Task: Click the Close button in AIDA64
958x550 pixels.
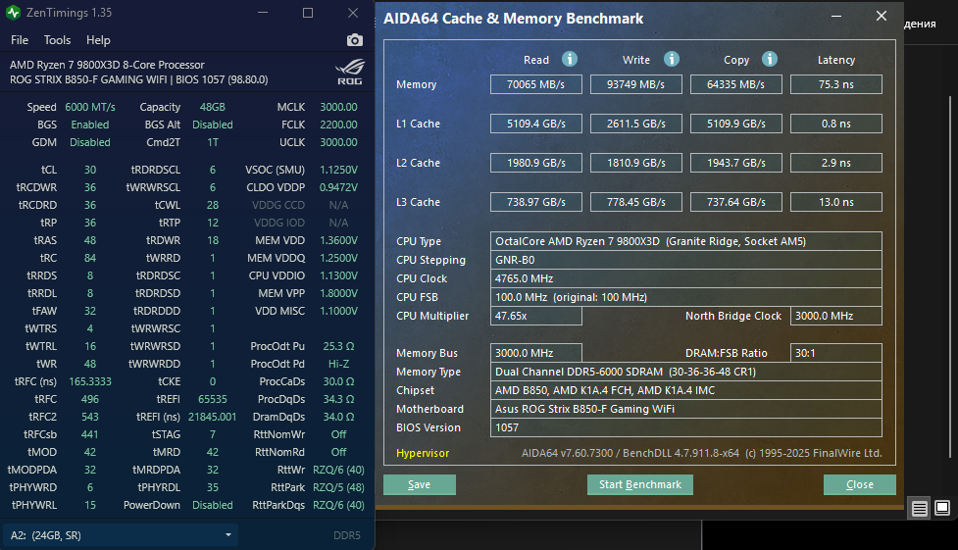Action: coord(860,484)
